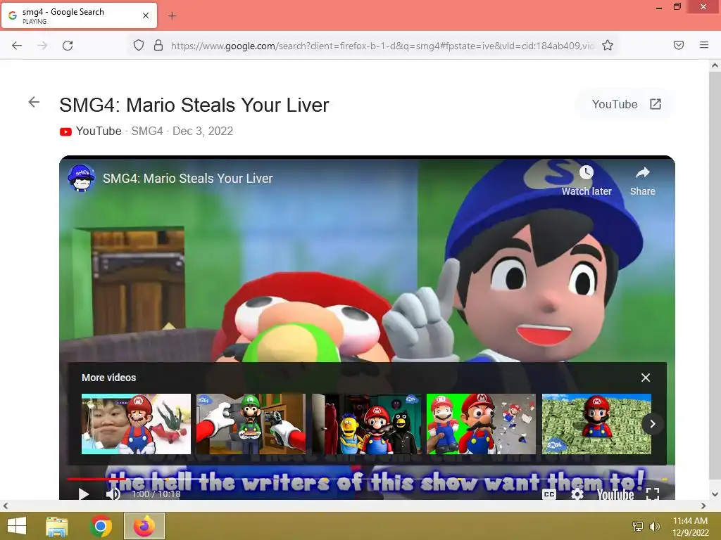Return to results with the page back arrow

(34, 102)
